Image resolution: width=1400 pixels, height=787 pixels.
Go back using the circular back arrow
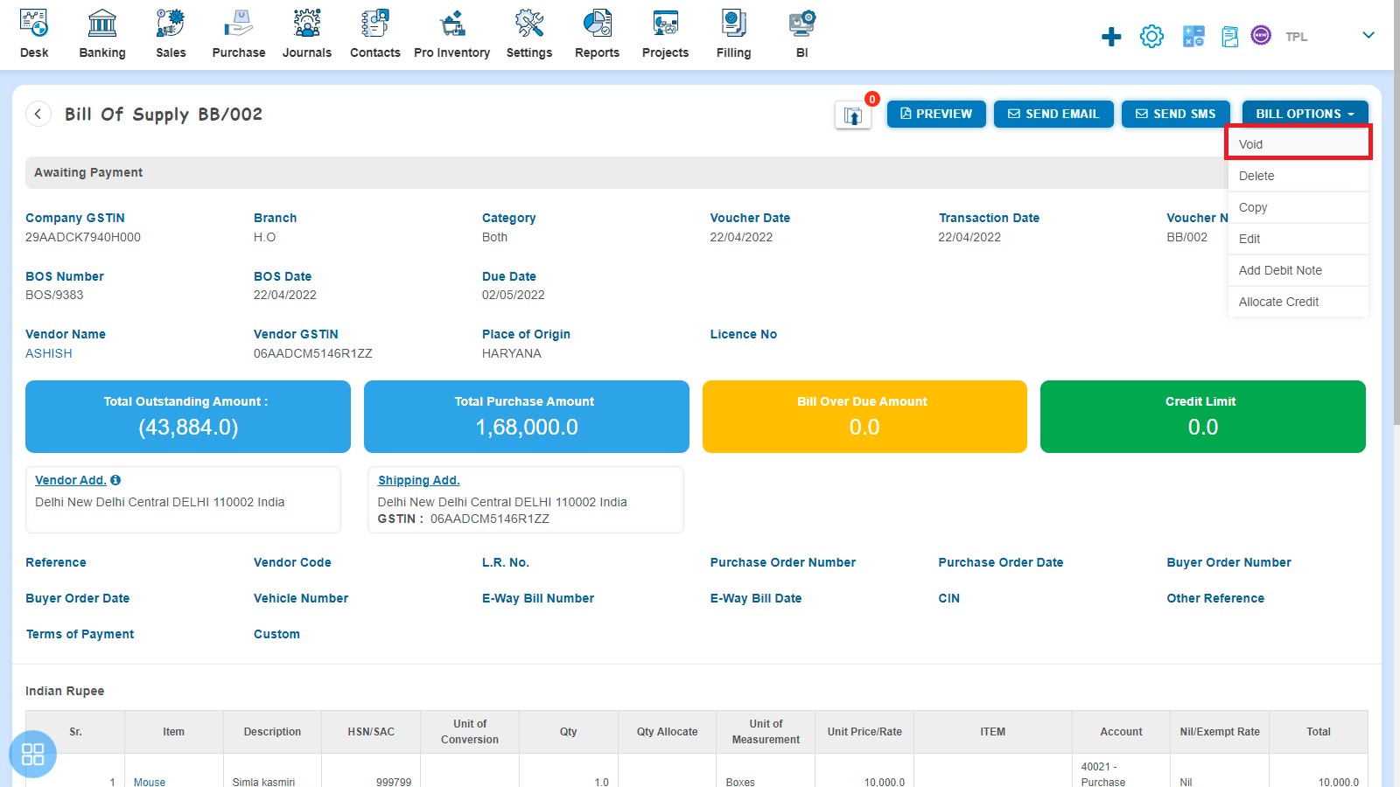tap(38, 114)
